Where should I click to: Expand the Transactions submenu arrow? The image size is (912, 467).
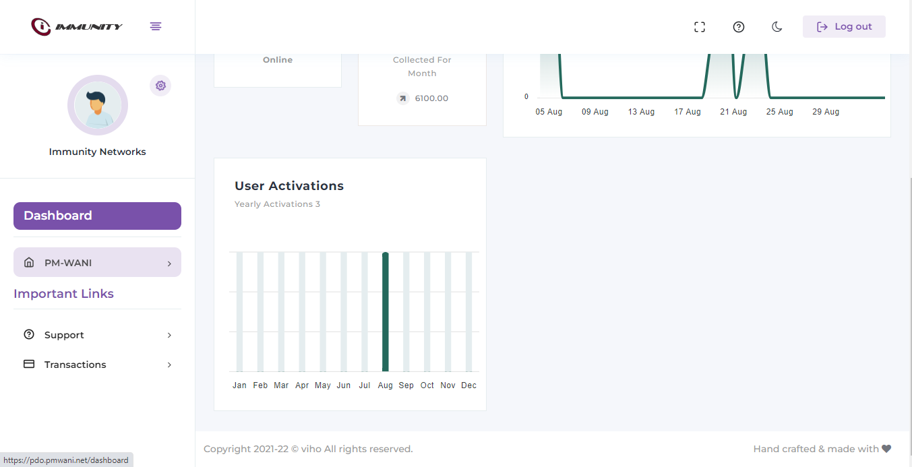[169, 365]
